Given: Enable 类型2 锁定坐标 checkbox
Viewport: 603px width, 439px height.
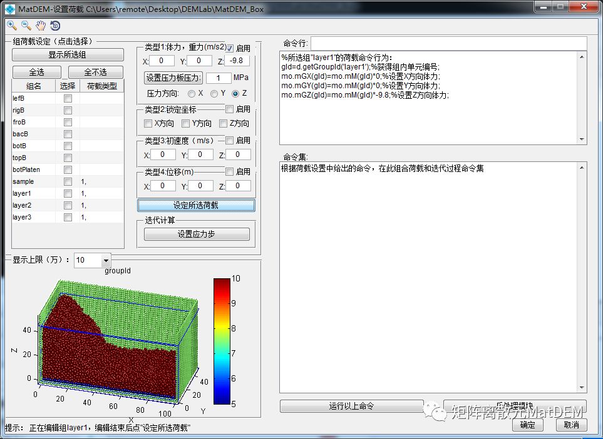Looking at the screenshot, I should pyautogui.click(x=230, y=109).
